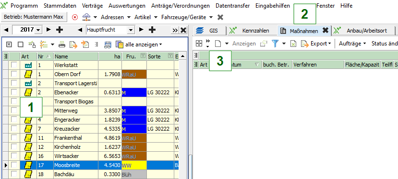Click the checkmark hierarchy selection icon
Screen dimensions: 398x179
pos(32,45)
